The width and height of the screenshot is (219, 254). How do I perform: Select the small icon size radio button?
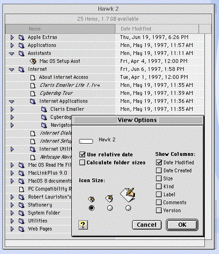click(x=92, y=208)
